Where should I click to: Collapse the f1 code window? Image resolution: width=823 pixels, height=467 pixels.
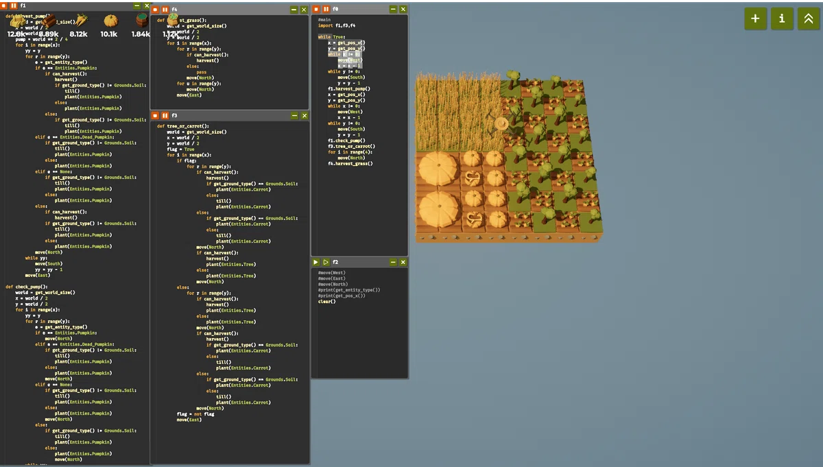136,5
